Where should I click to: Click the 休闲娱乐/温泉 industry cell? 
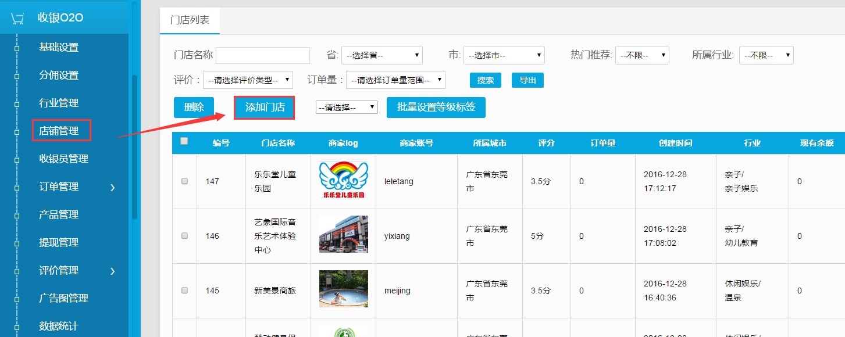point(743,291)
